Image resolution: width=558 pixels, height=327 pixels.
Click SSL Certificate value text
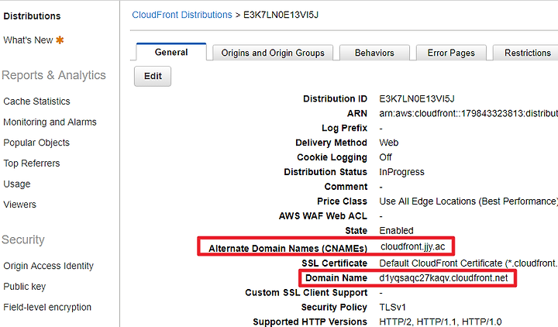pos(468,263)
